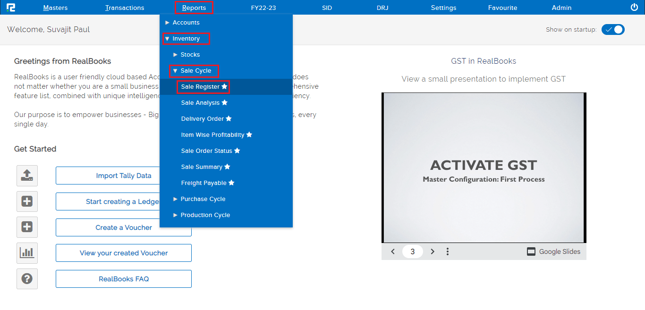Image resolution: width=645 pixels, height=310 pixels.
Task: Open the slides three-dot options menu
Action: 448,251
